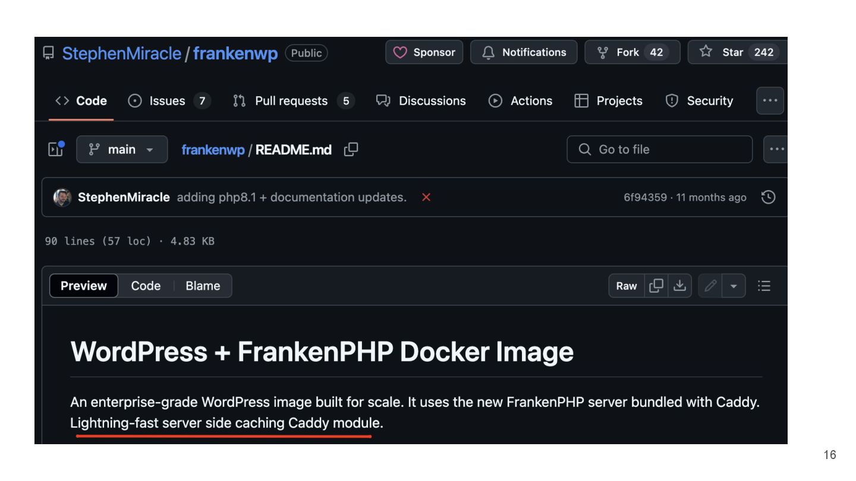Copy the README.md file path
856x481 pixels.
coord(351,150)
